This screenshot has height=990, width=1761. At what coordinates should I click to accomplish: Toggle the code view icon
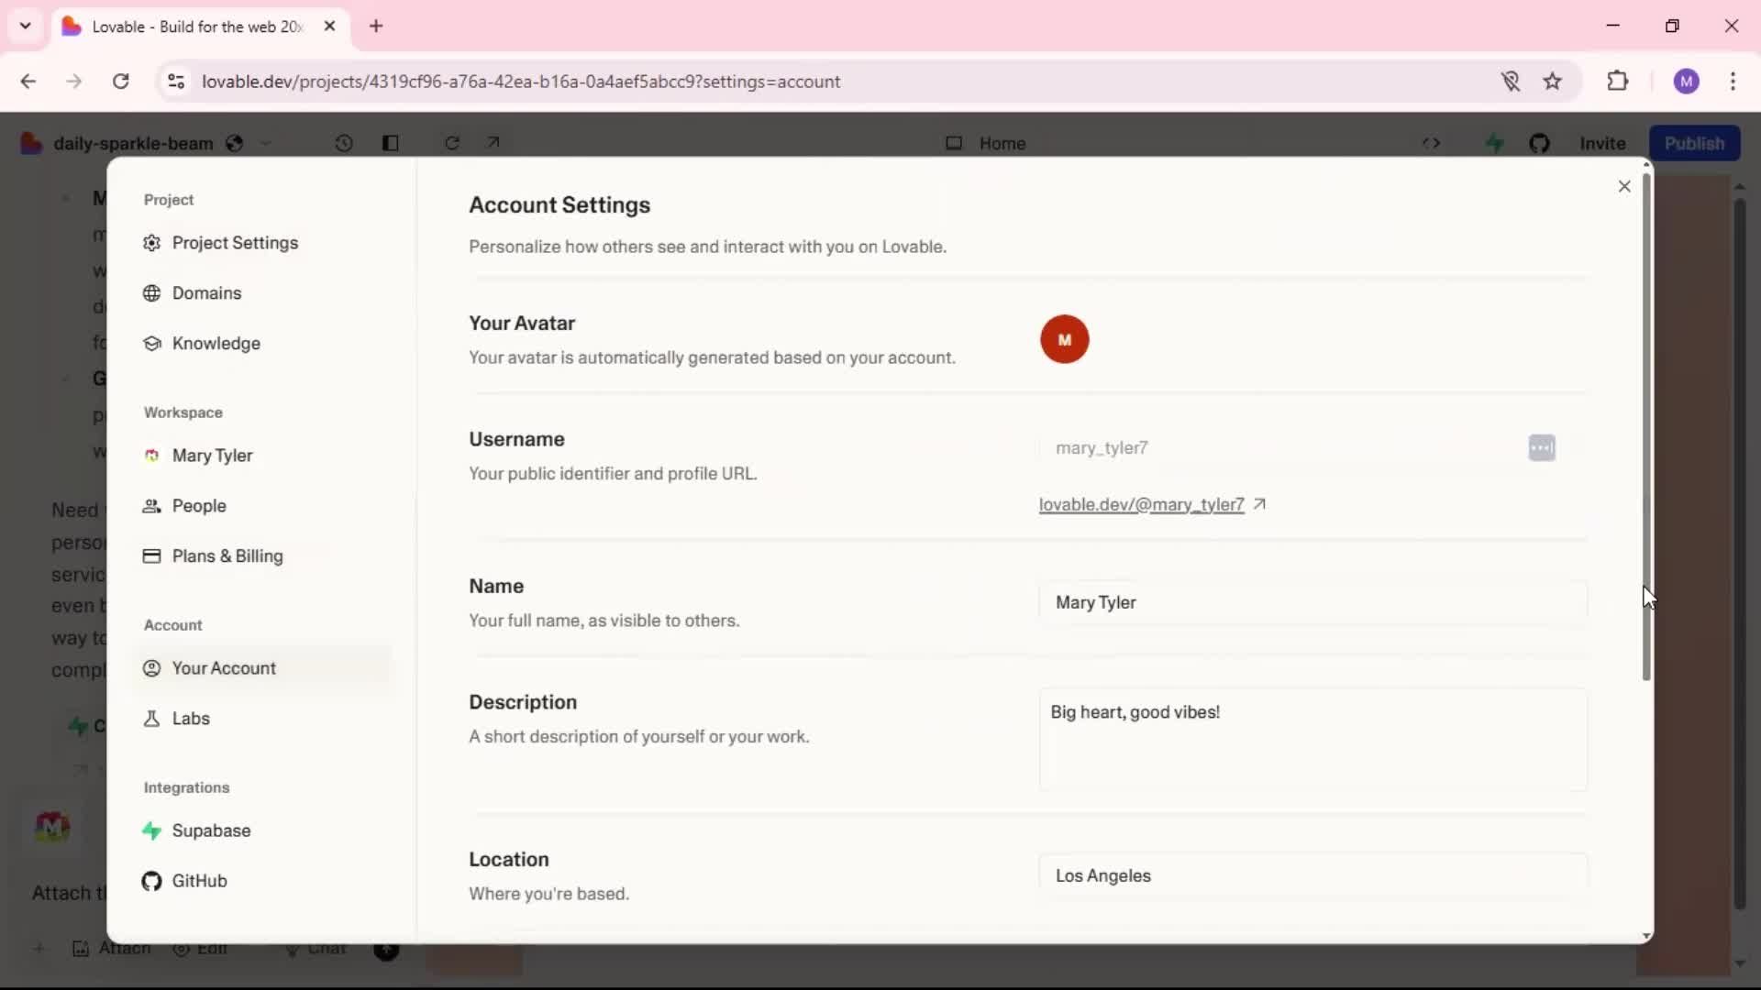pos(1431,143)
